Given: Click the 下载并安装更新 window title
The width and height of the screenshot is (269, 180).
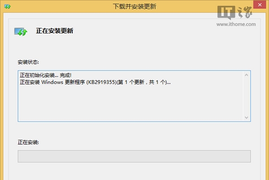Looking at the screenshot, I should click(135, 7).
